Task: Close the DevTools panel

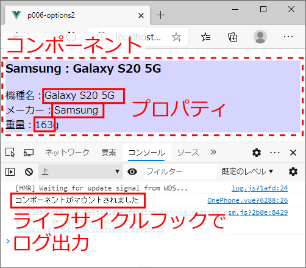Action: (293, 153)
